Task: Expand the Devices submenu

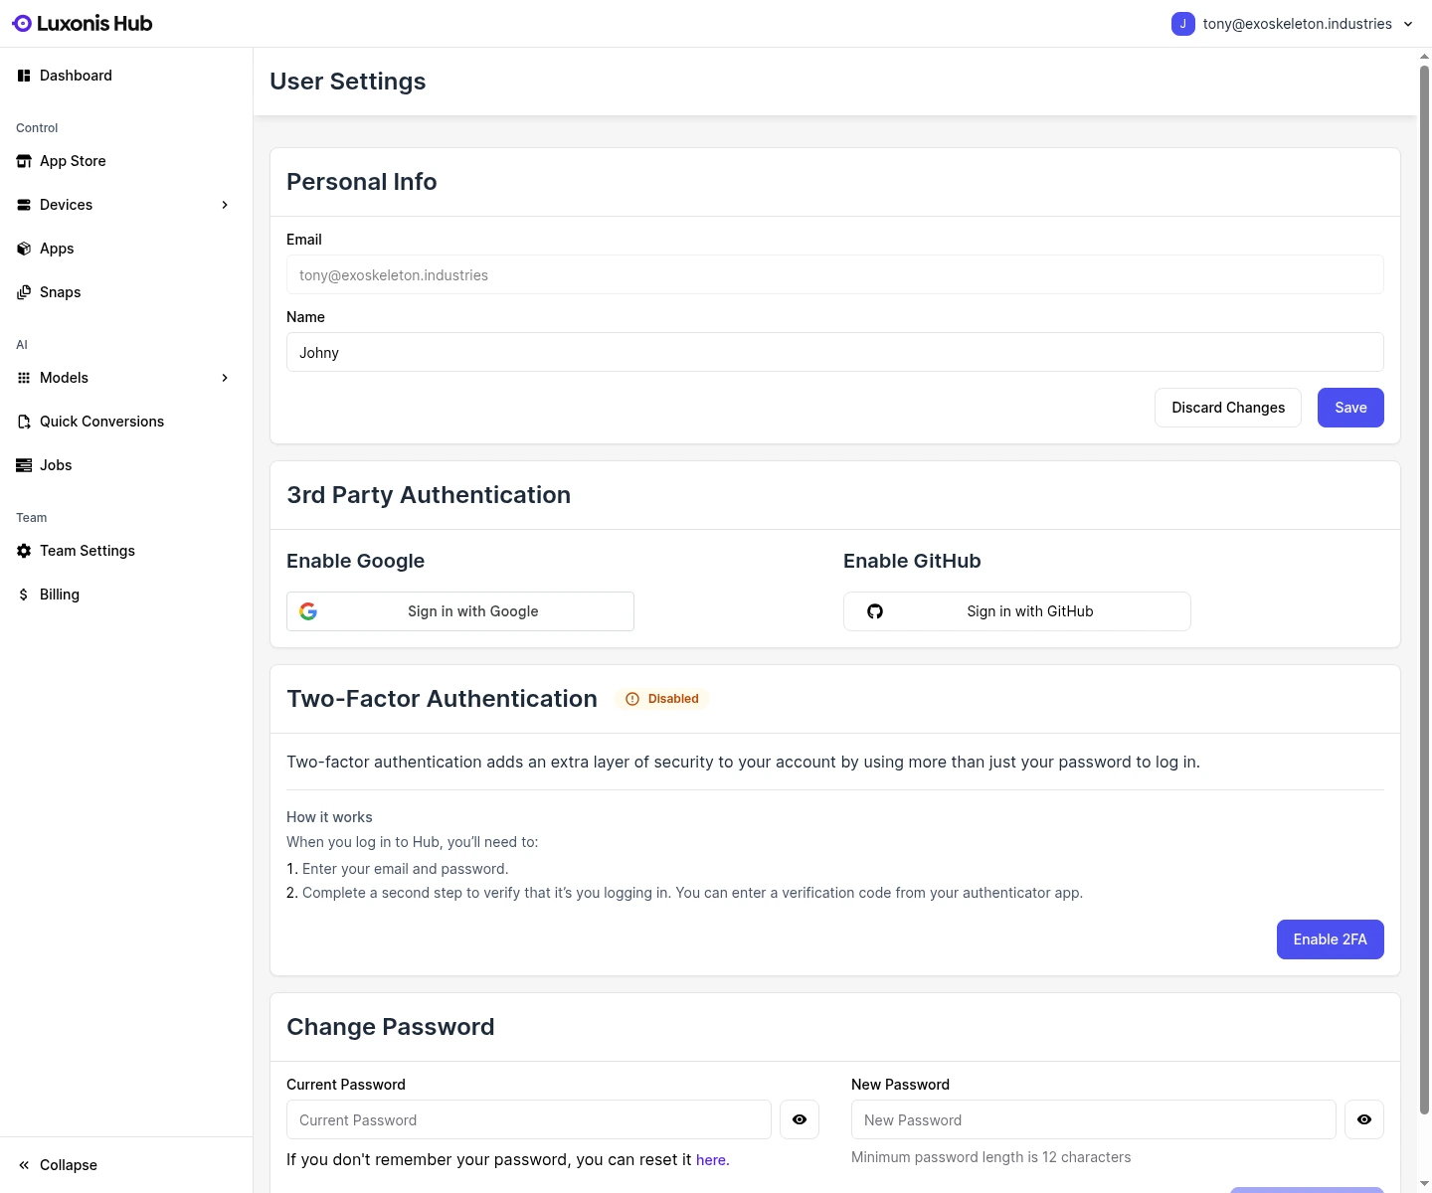Action: [225, 205]
